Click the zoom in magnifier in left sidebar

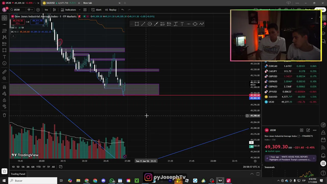click(x=4, y=78)
